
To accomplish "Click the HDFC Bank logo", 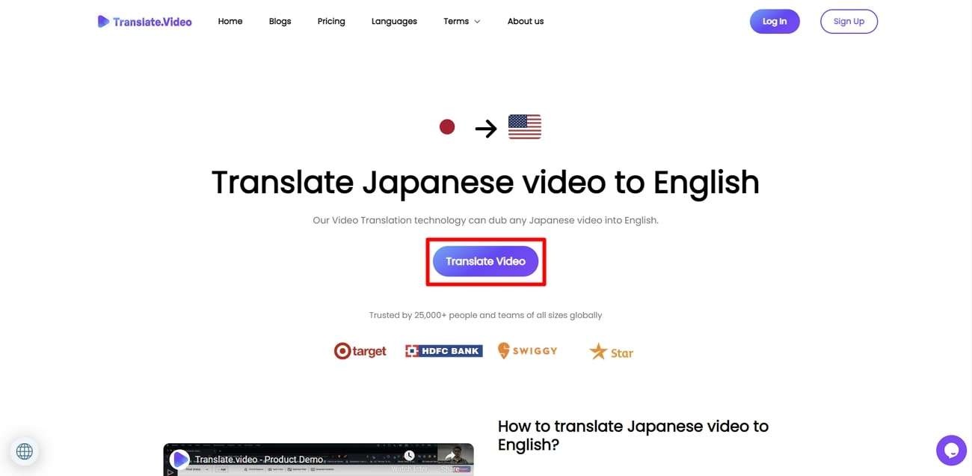I will click(443, 350).
